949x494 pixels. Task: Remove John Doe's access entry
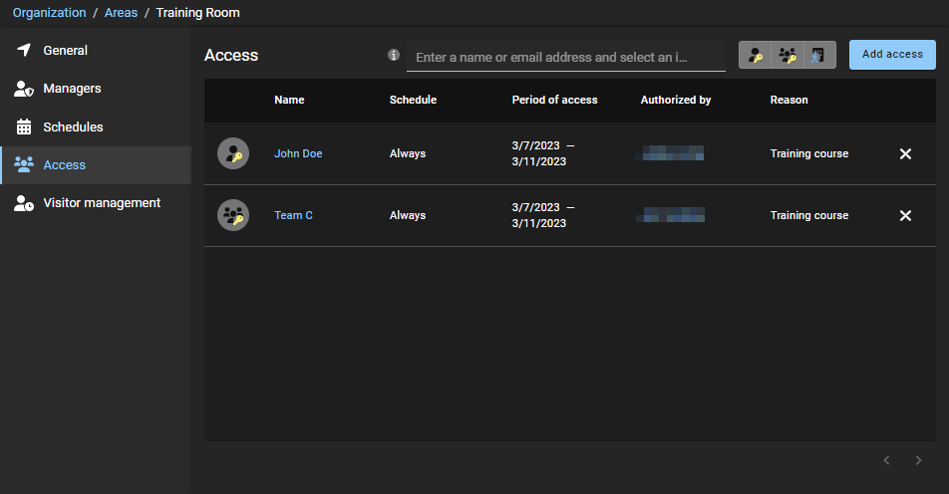click(x=905, y=154)
